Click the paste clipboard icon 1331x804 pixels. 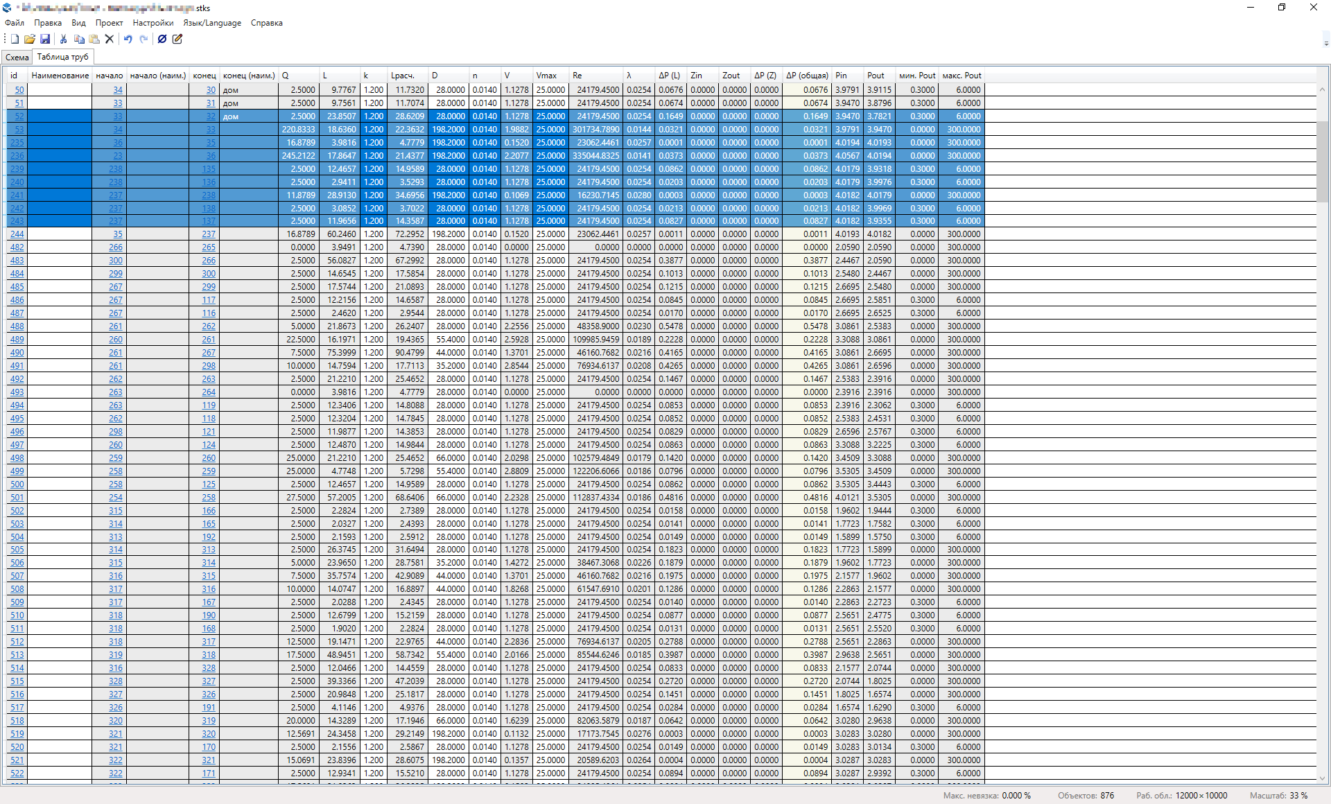pos(94,40)
